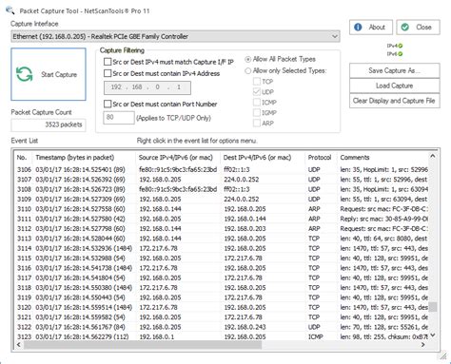Select packet row number 3106
The height and width of the screenshot is (364, 451).
coord(222,169)
